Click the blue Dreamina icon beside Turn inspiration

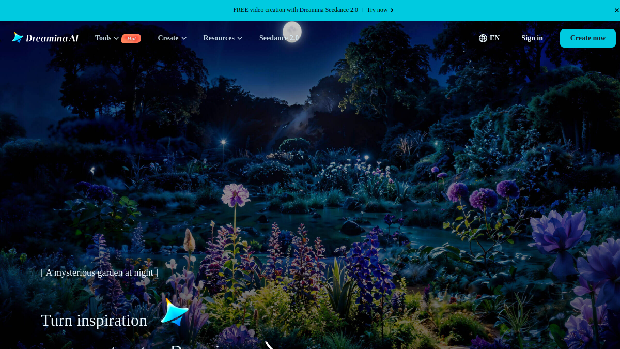point(174,312)
